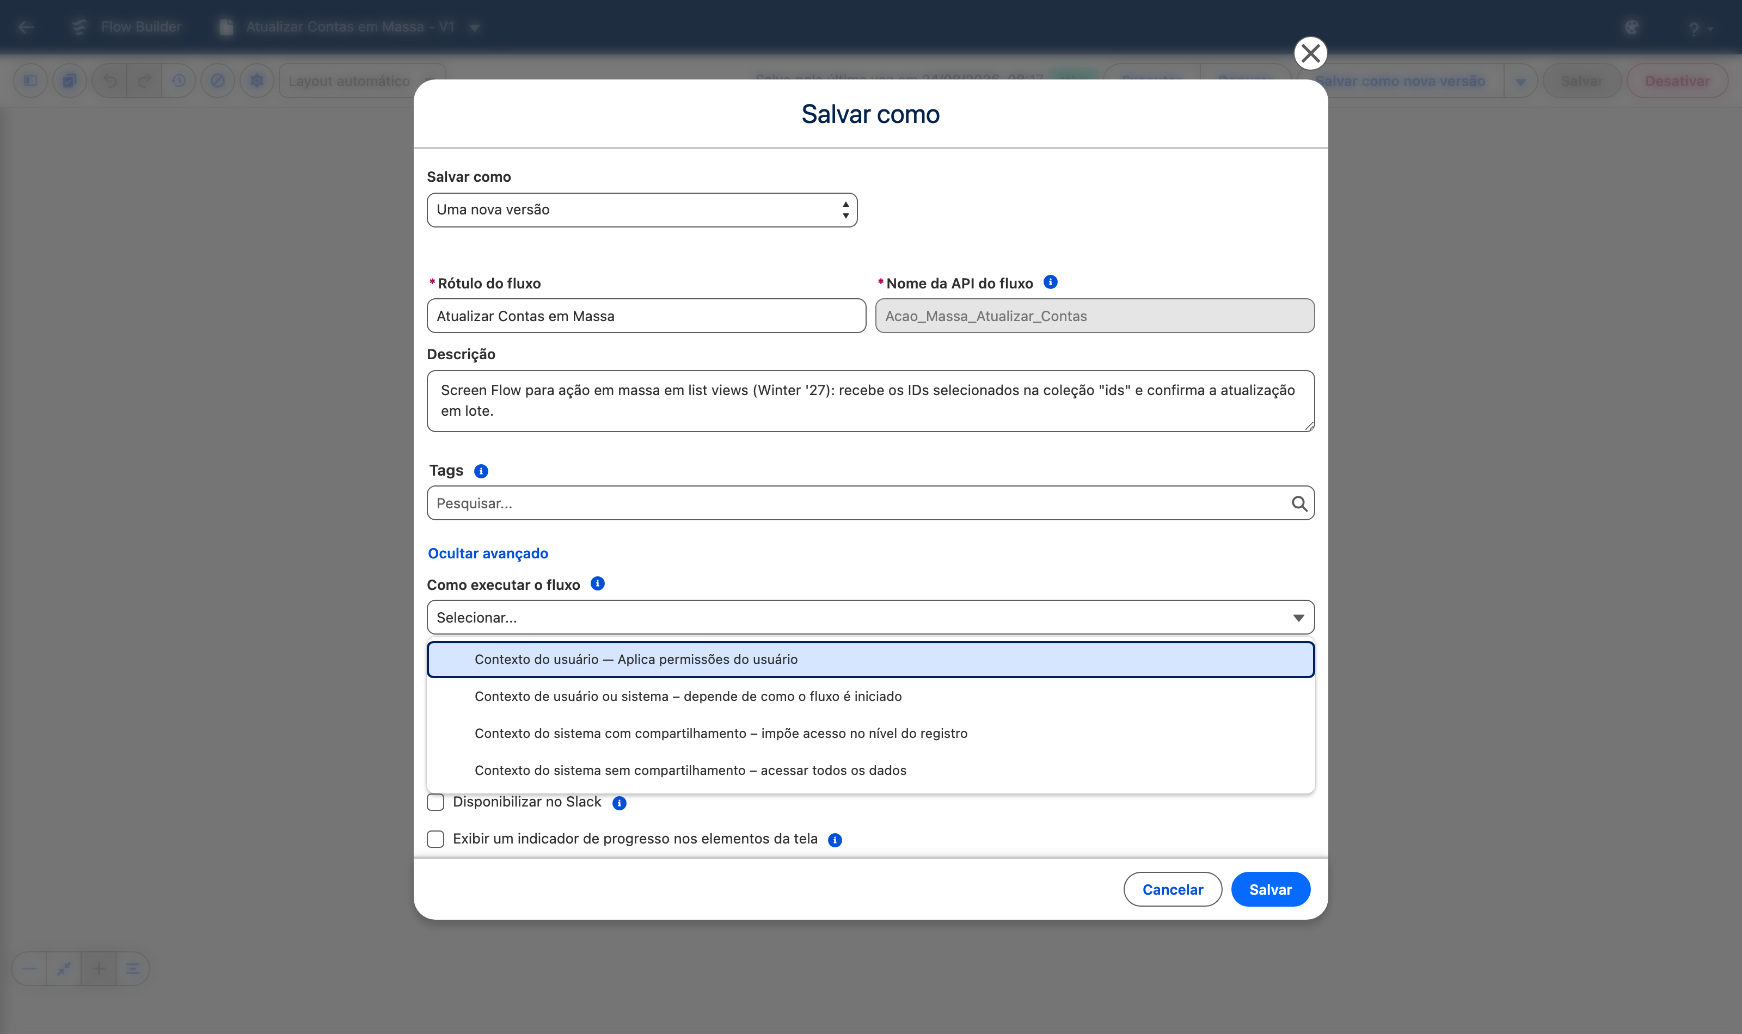Click the align lines icon in zoom controls
The width and height of the screenshot is (1742, 1034).
click(x=132, y=969)
